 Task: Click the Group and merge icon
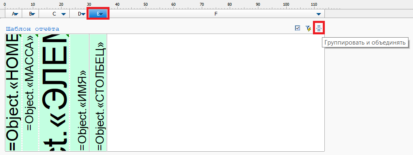click(x=319, y=27)
